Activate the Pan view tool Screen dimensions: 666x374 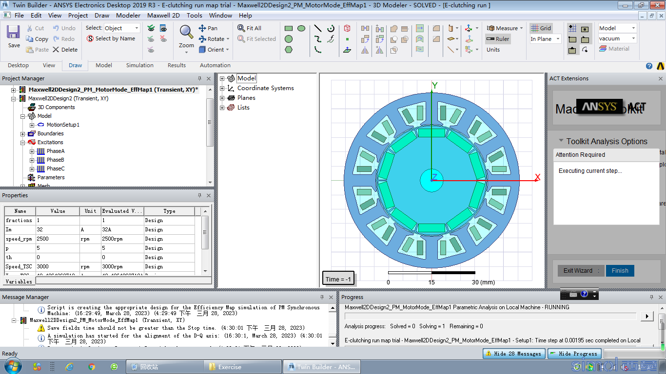pyautogui.click(x=208, y=28)
